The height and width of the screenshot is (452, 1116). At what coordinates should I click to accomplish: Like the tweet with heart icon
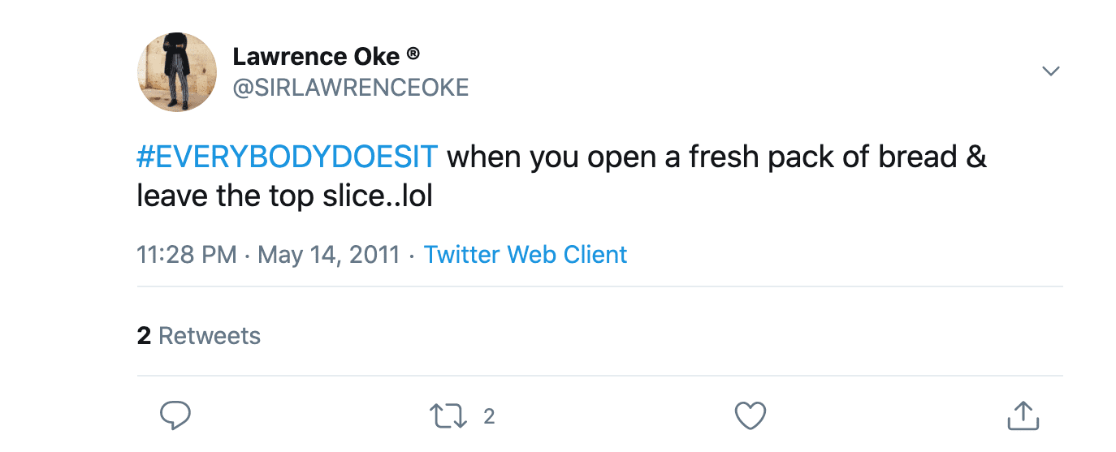pyautogui.click(x=750, y=415)
